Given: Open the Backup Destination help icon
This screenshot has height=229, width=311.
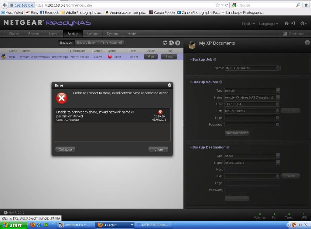Looking at the screenshot, I should click(x=228, y=147).
